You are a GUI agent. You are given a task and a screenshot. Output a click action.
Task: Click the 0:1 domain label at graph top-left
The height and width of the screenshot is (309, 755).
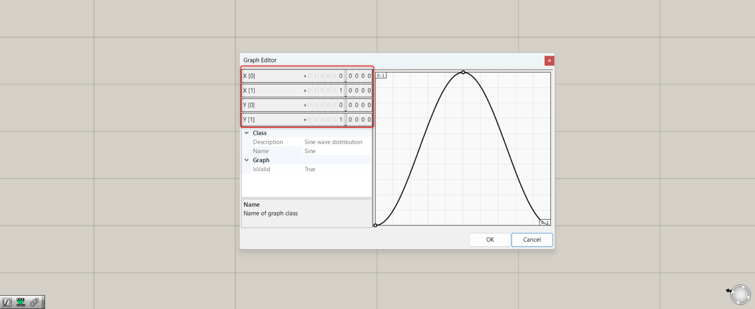click(x=380, y=75)
